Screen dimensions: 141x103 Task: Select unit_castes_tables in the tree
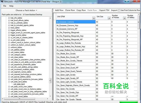click(x=17, y=52)
